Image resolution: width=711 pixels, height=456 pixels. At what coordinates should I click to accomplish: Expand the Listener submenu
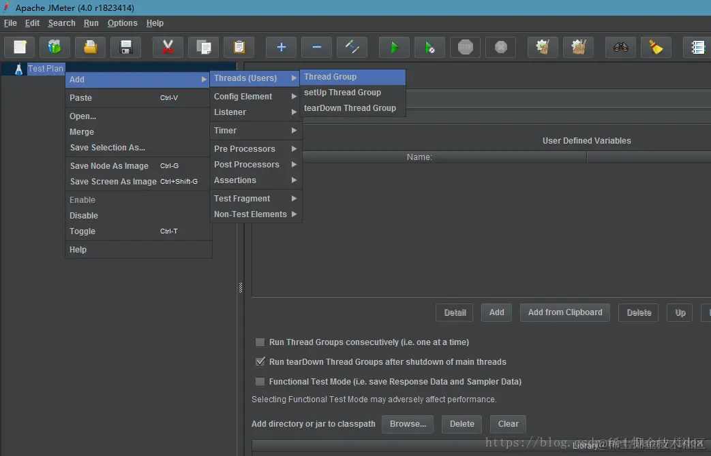255,112
